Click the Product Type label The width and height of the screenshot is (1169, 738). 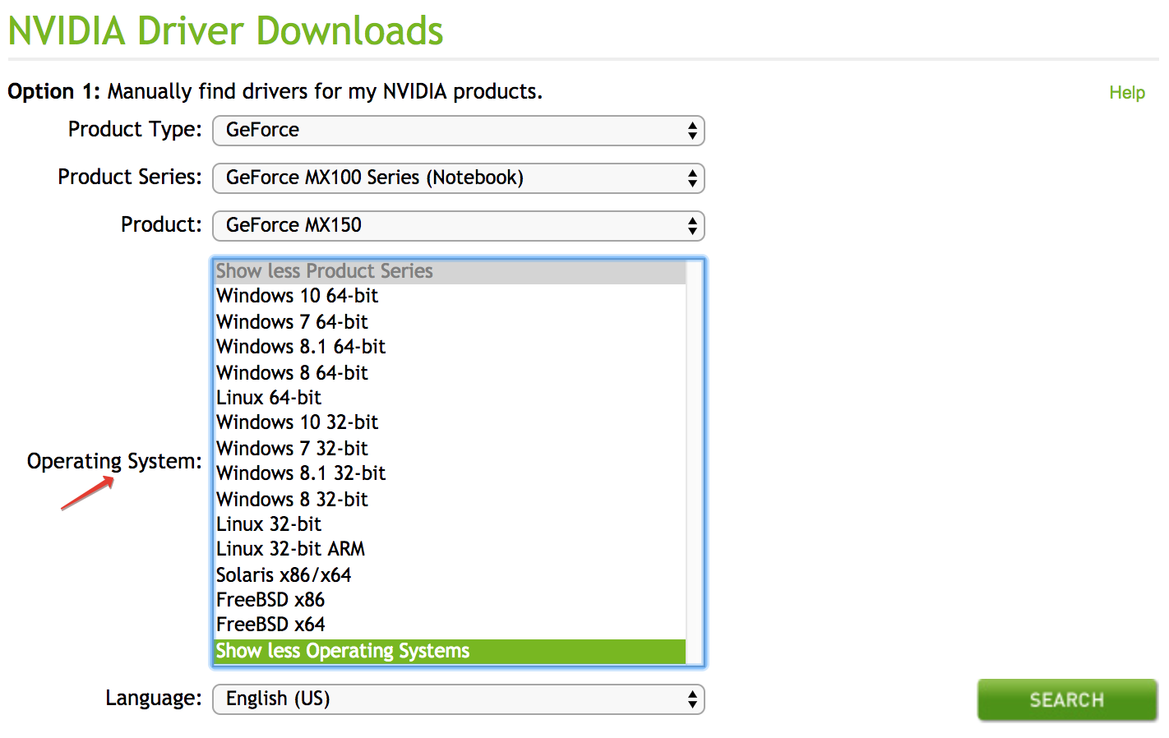pyautogui.click(x=135, y=130)
